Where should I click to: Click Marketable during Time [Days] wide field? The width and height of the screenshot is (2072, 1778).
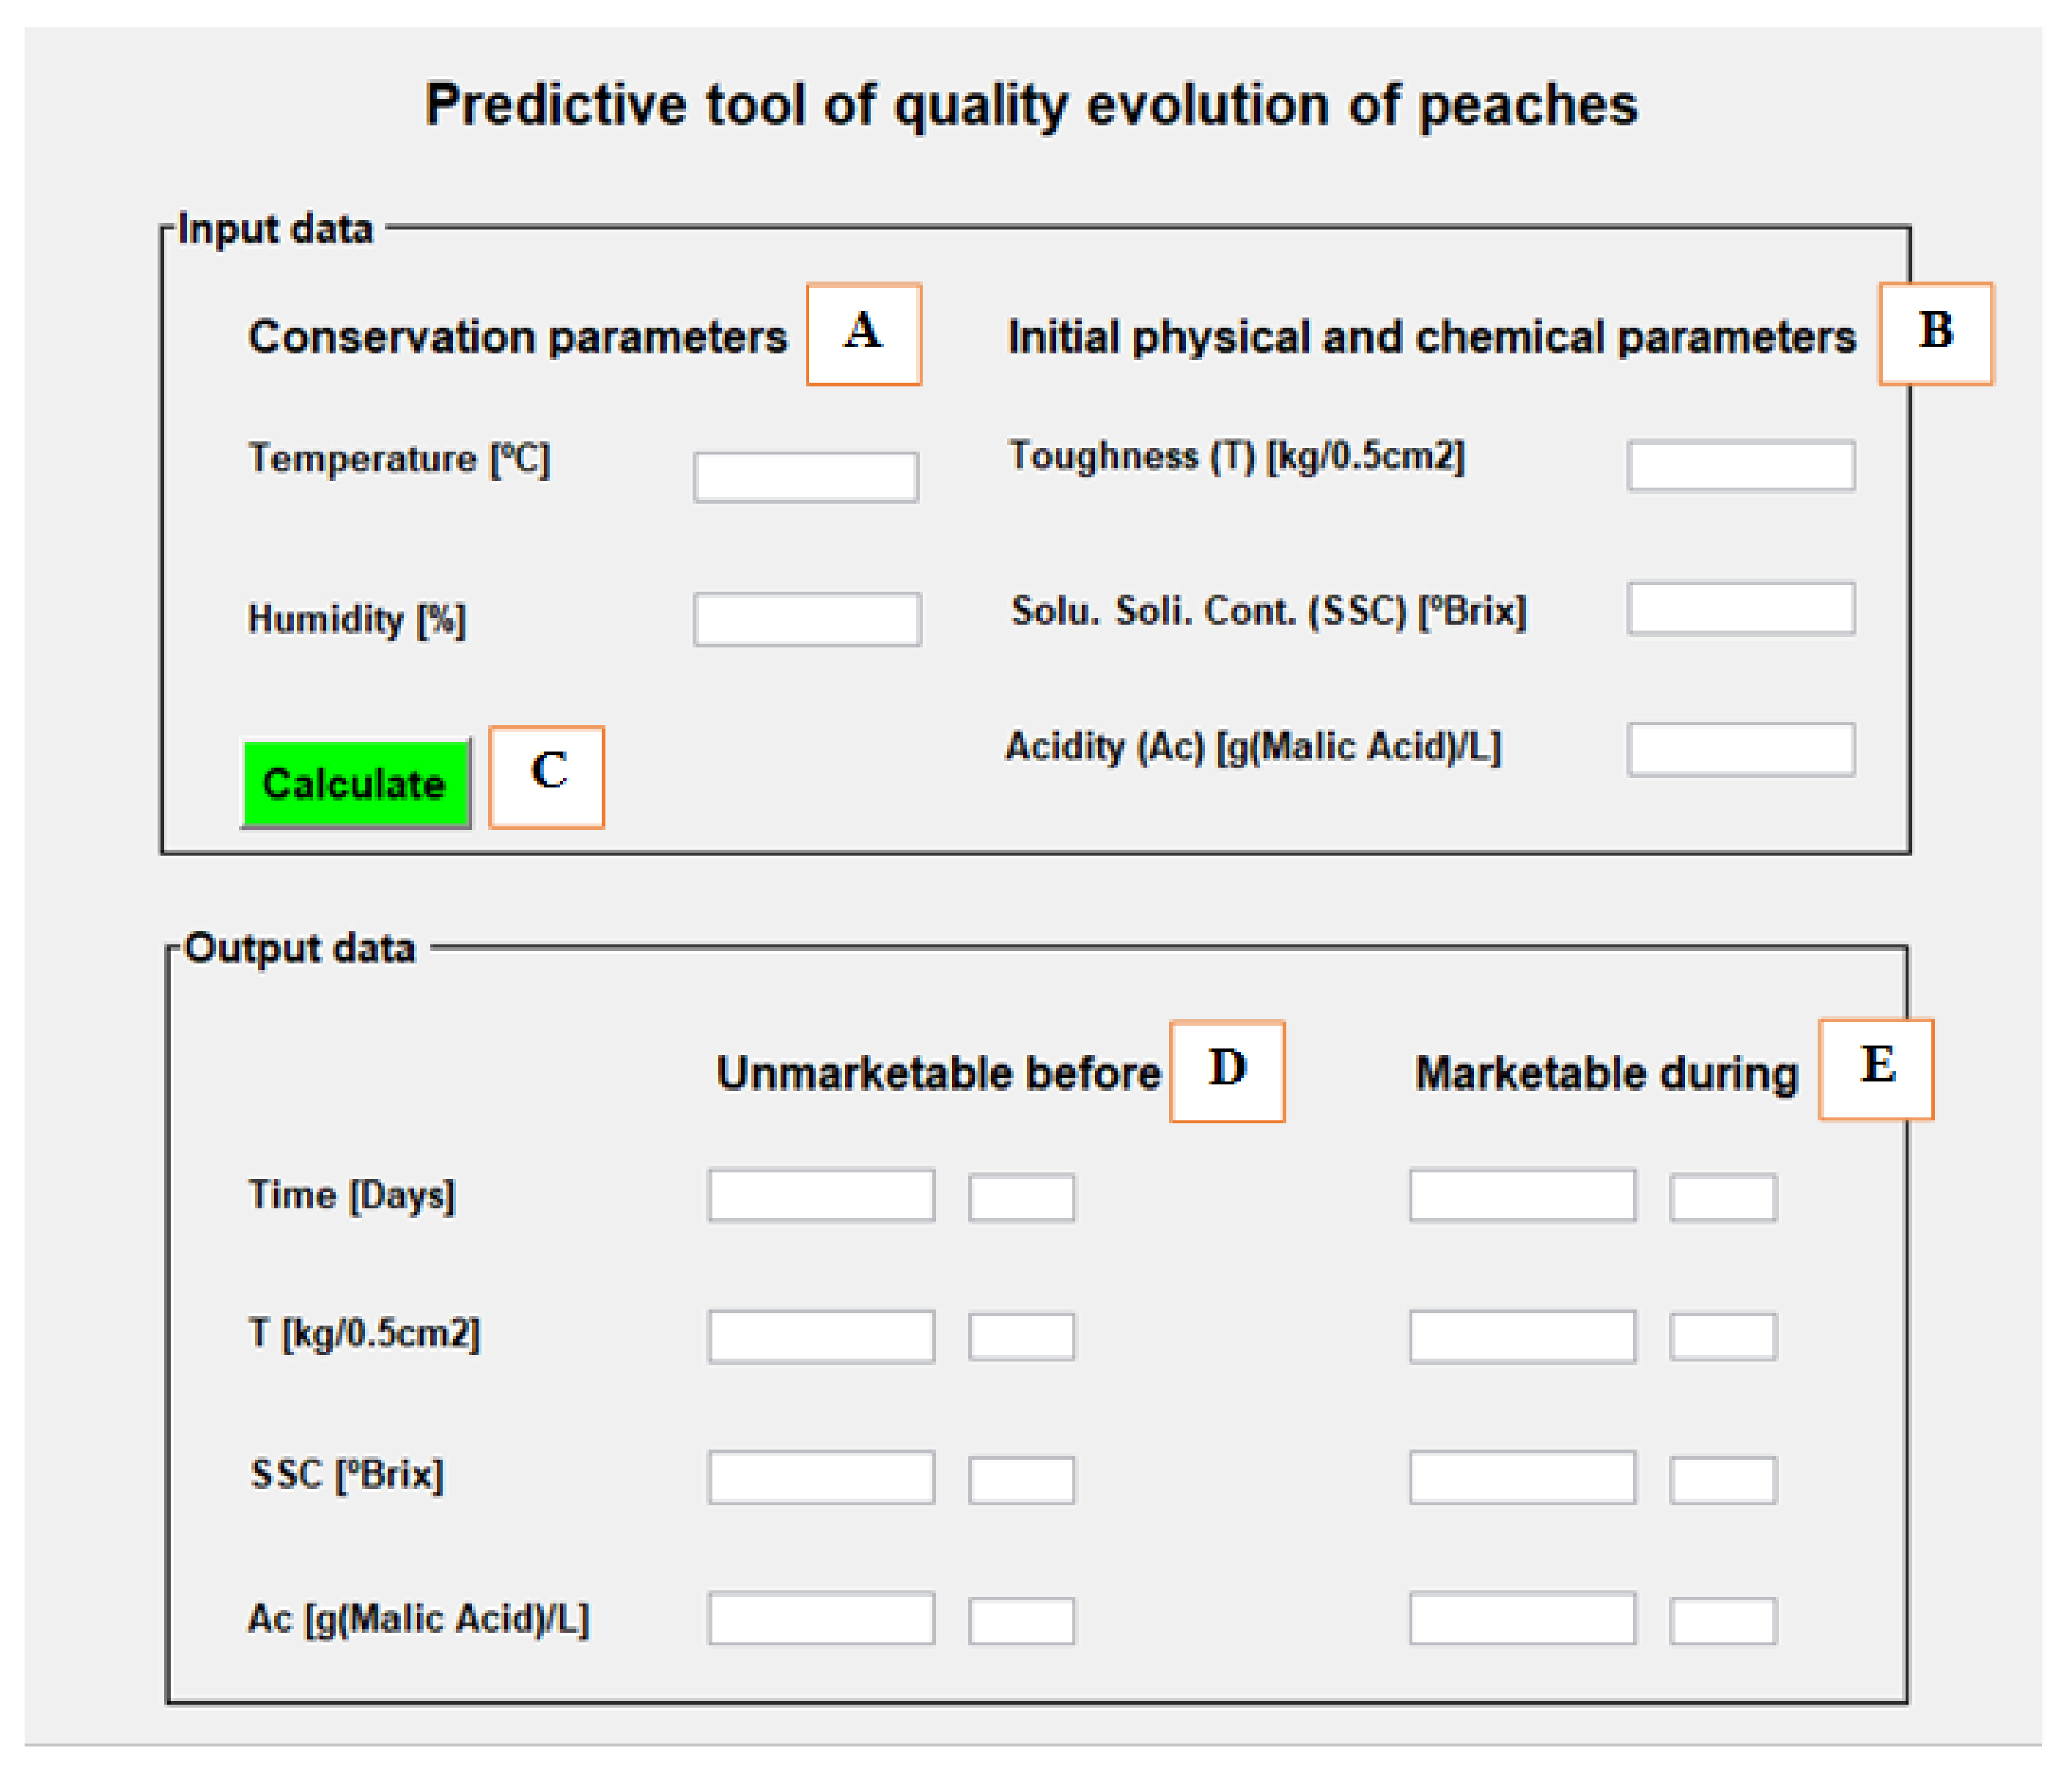(x=1522, y=1196)
